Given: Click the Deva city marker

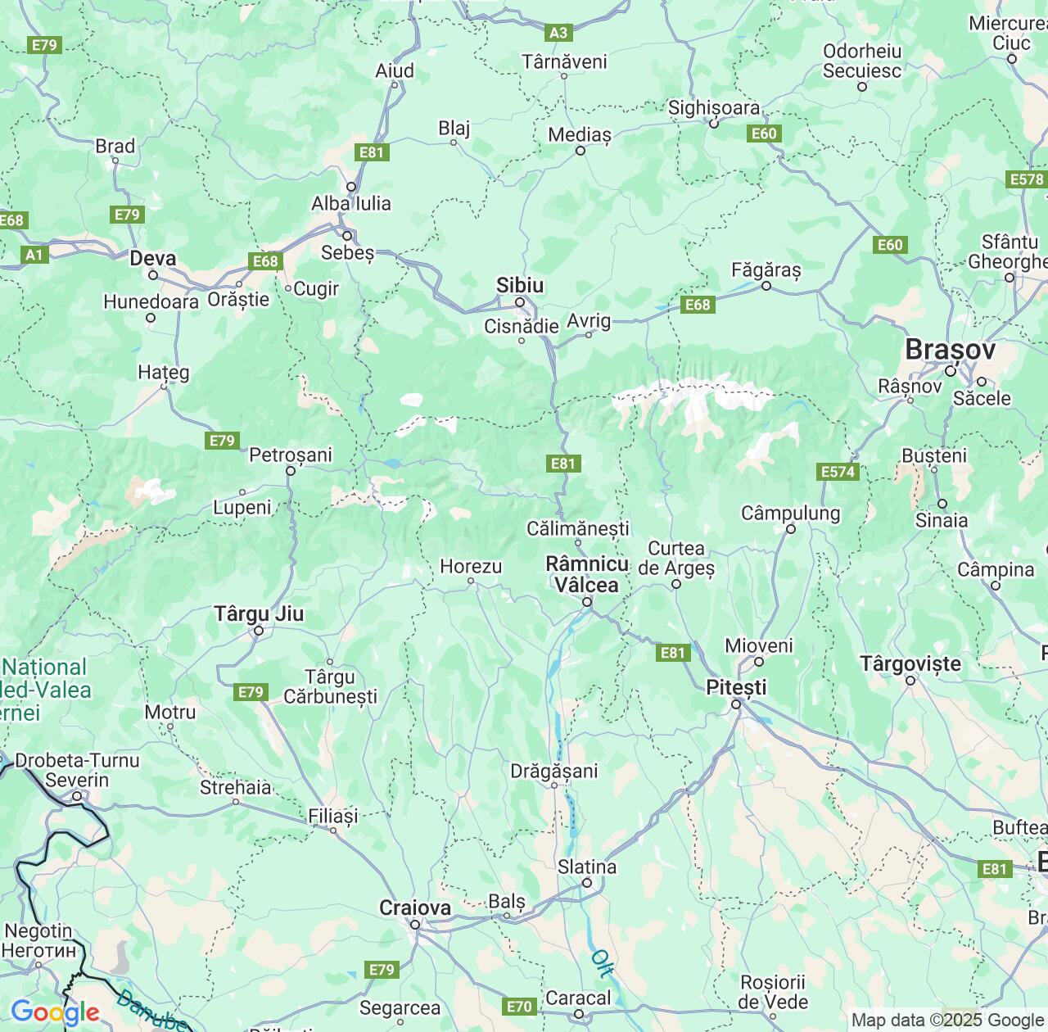Looking at the screenshot, I should (x=152, y=275).
